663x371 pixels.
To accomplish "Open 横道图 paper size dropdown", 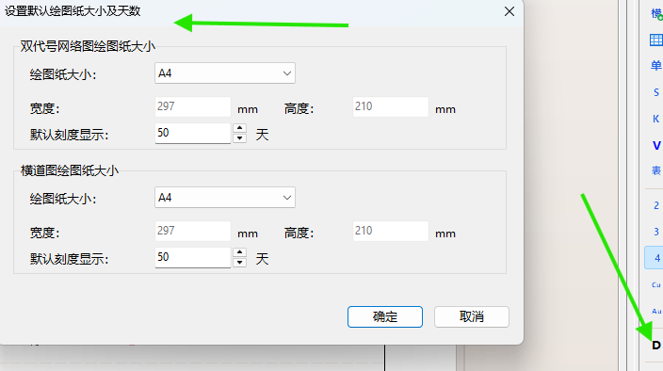I will 225,198.
